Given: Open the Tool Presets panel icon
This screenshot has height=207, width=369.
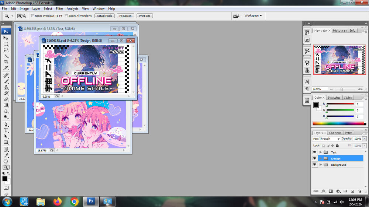Looking at the screenshot, I should point(307,51).
